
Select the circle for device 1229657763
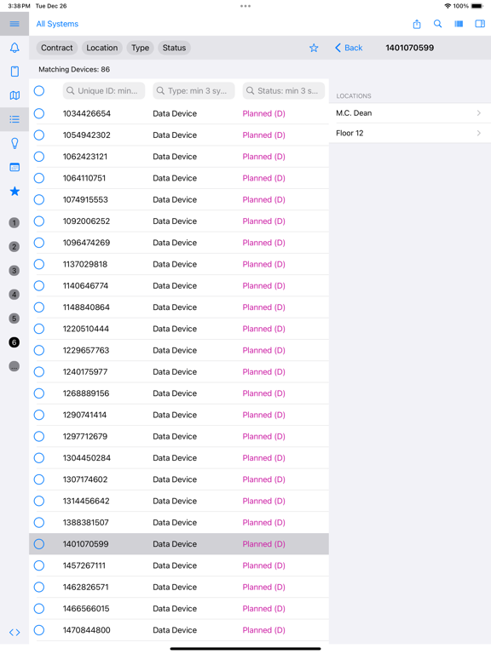[39, 350]
